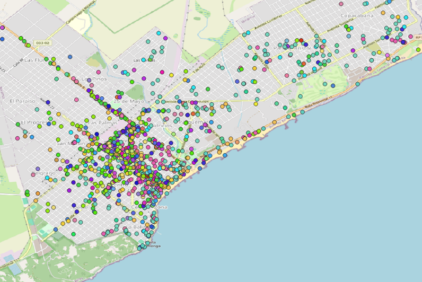
Task: Select the San Martín neighborhood label
Action: (x=71, y=144)
